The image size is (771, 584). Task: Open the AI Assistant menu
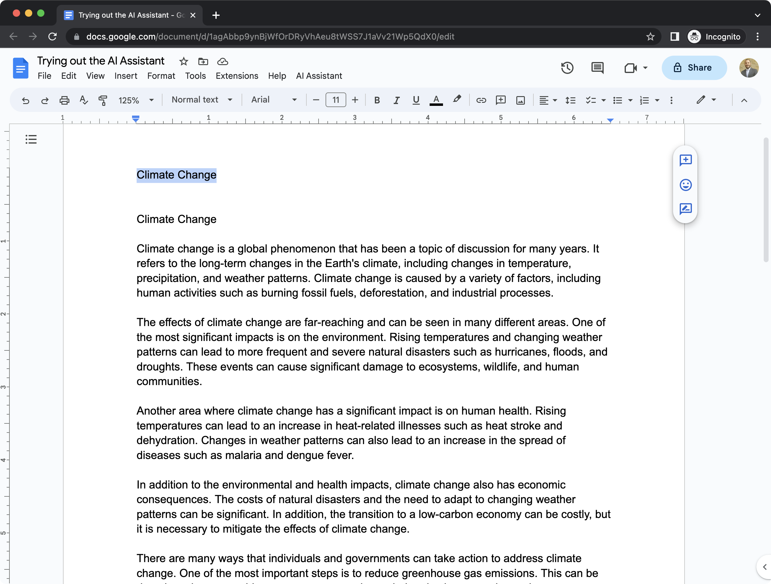(x=319, y=76)
